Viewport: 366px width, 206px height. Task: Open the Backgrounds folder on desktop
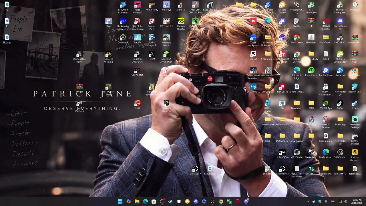coord(326,170)
